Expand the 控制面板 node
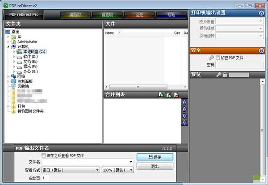The image size is (268, 185). (x=8, y=81)
